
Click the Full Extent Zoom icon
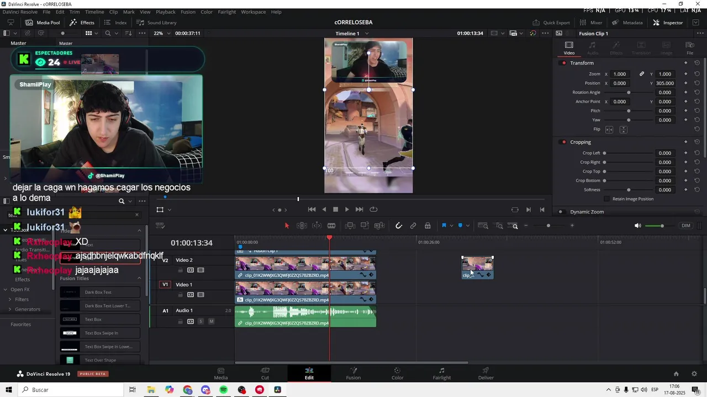point(483,226)
